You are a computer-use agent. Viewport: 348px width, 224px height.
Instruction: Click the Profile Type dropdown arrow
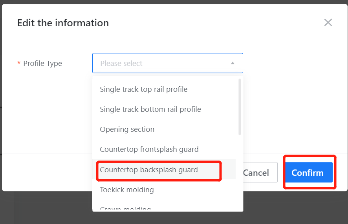(233, 63)
